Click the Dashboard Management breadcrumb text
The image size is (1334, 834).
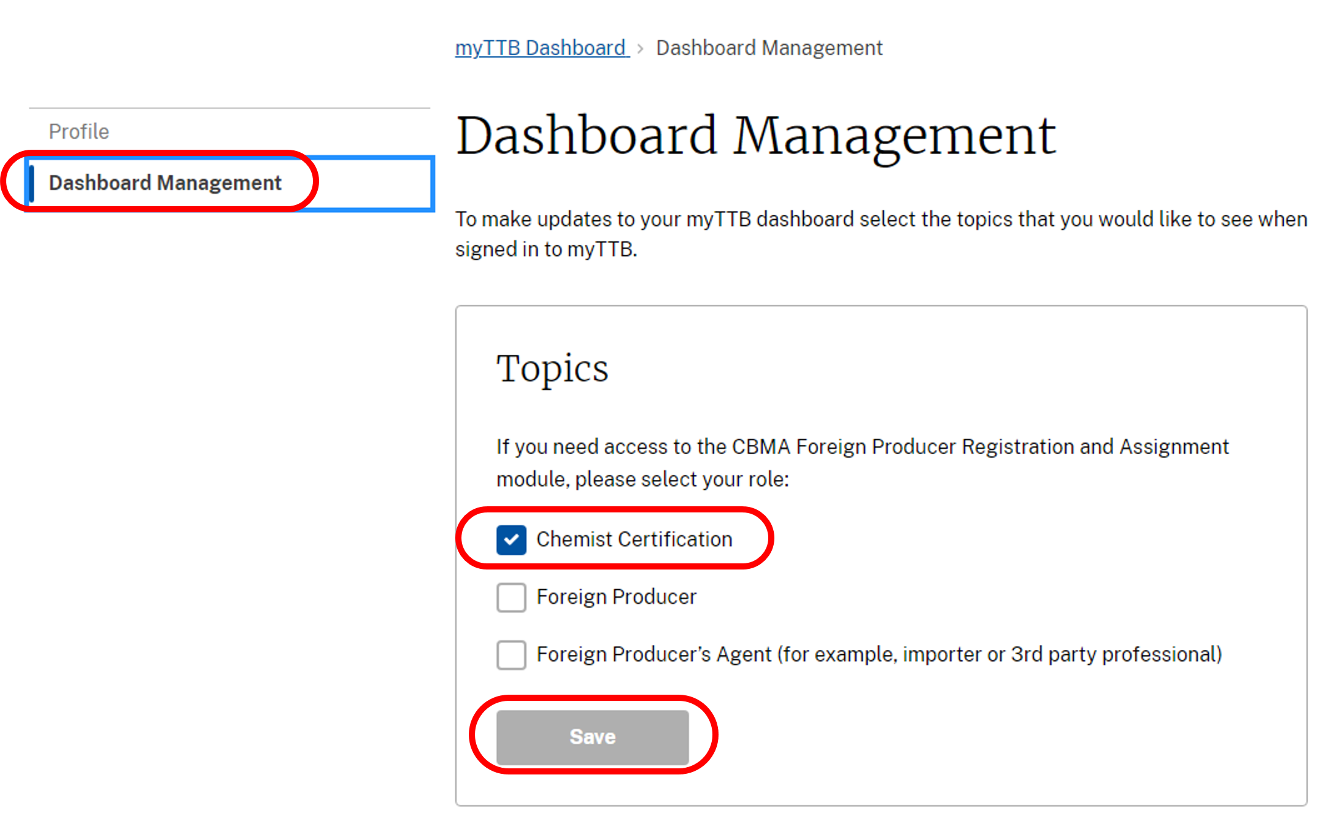click(769, 48)
